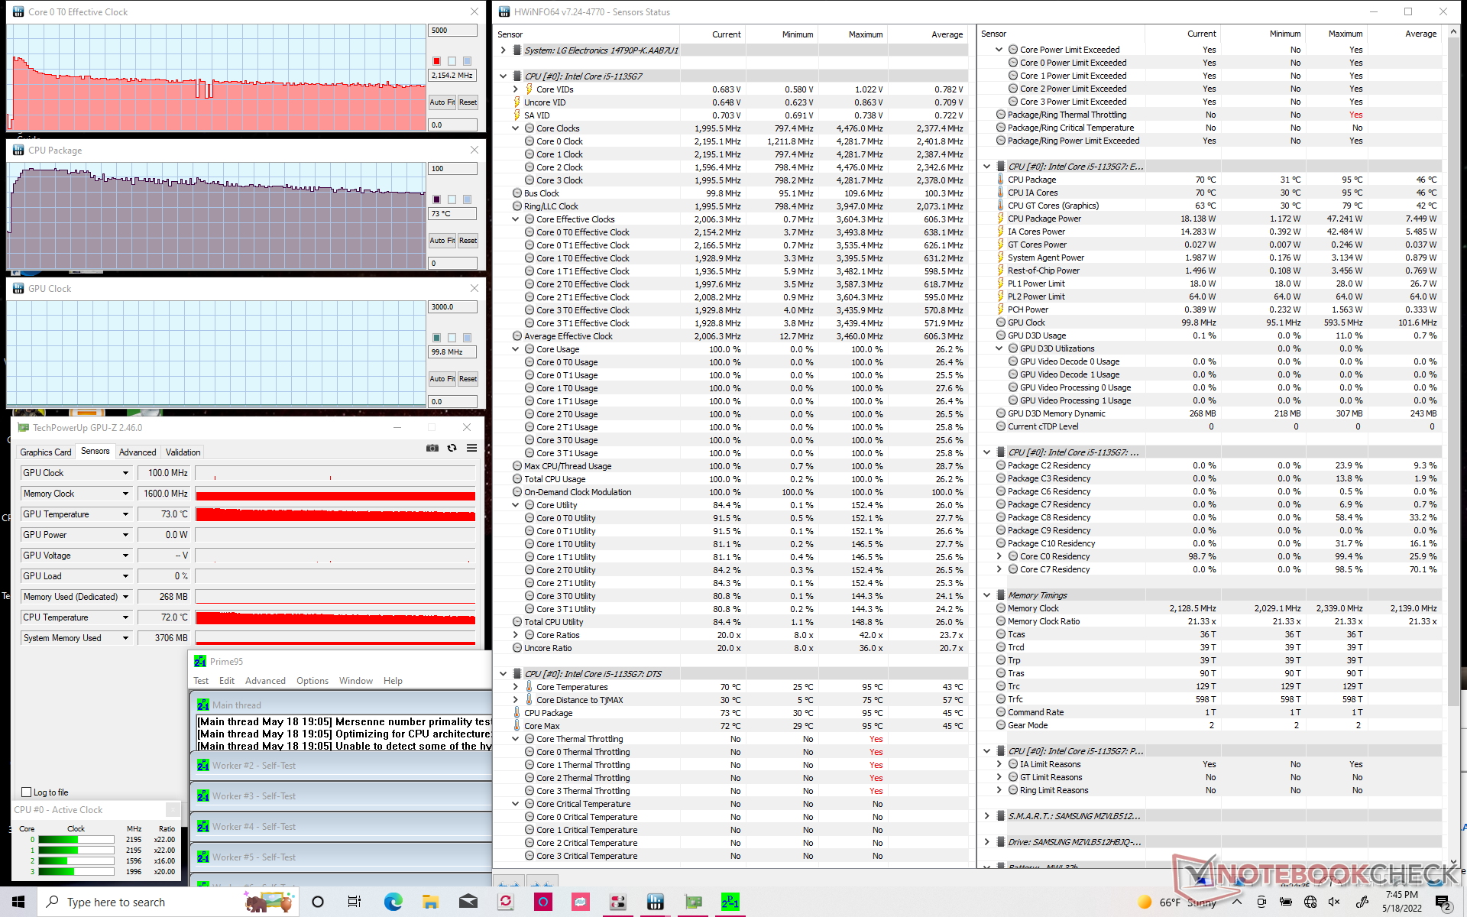Open the Prime95 Options menu
This screenshot has width=1467, height=917.
(x=312, y=681)
